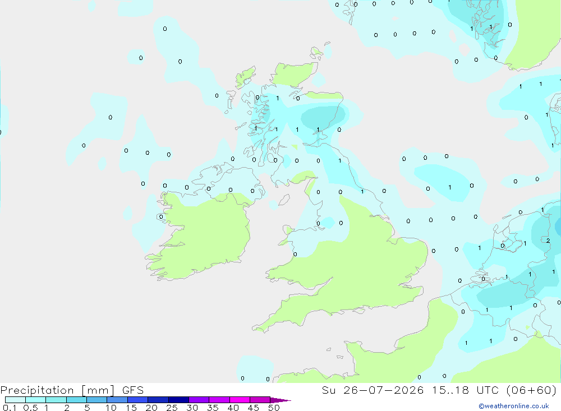Click the 'Precipitation [mm]' title text
Viewport: 561px width, 411px height.
(x=57, y=390)
